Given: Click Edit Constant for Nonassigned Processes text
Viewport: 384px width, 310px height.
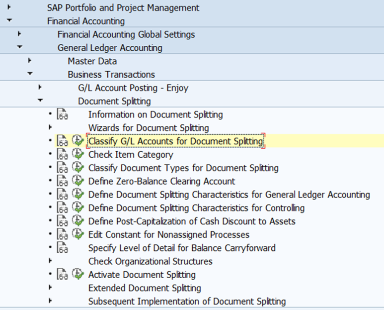Looking at the screenshot, I should [169, 235].
